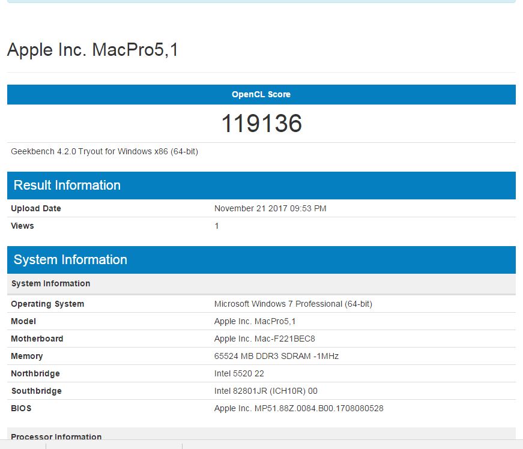Click the Operating System label
The width and height of the screenshot is (523, 449).
coord(47,304)
